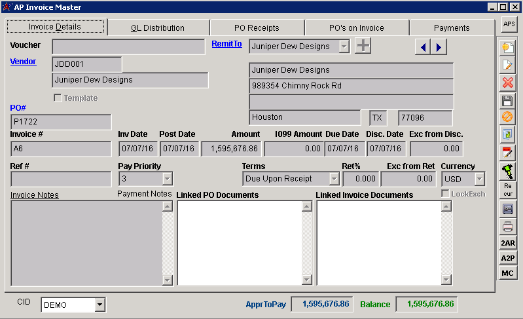Expand the Terms dropdown
This screenshot has height=319, width=523.
point(334,178)
